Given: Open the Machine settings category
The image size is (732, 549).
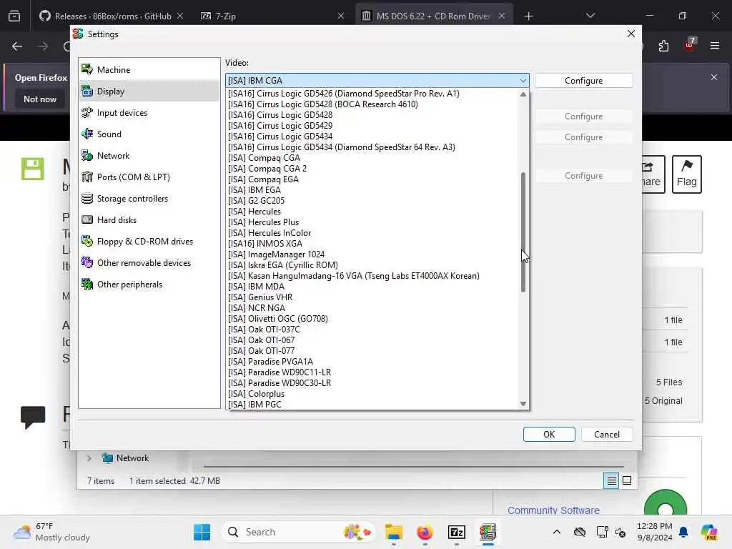Looking at the screenshot, I should [x=149, y=69].
